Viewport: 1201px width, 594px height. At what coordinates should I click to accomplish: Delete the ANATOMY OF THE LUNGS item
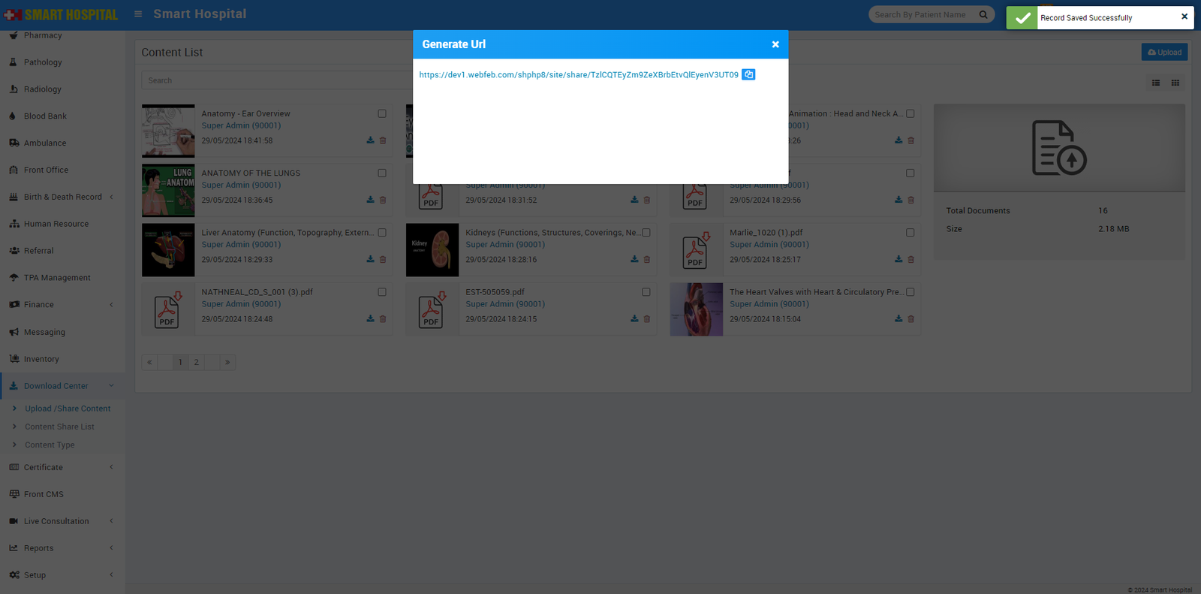tap(383, 201)
